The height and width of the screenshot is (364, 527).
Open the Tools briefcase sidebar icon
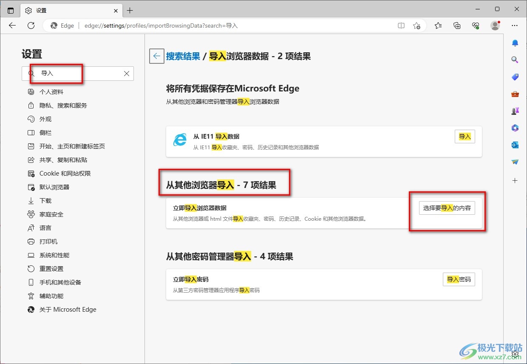(515, 94)
